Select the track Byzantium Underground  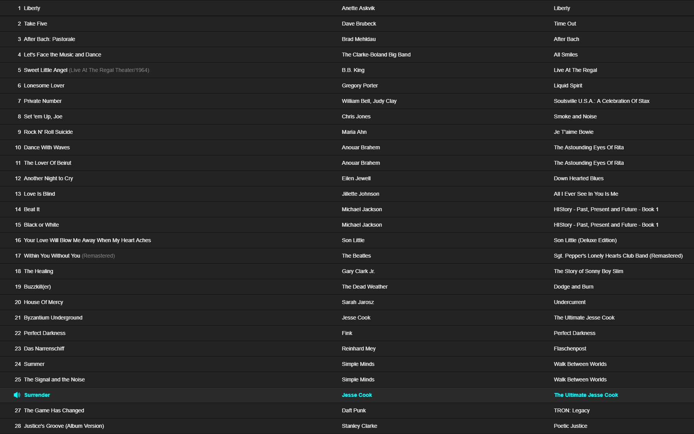53,318
